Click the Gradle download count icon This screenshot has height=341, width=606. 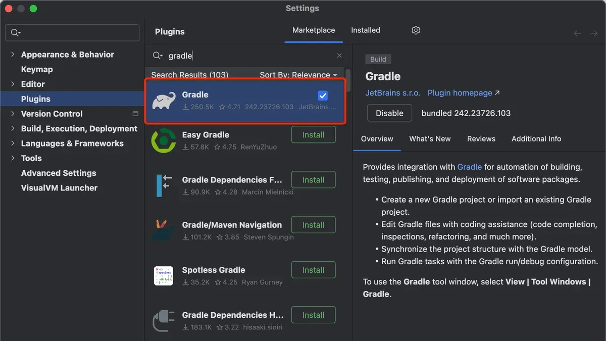(x=186, y=107)
